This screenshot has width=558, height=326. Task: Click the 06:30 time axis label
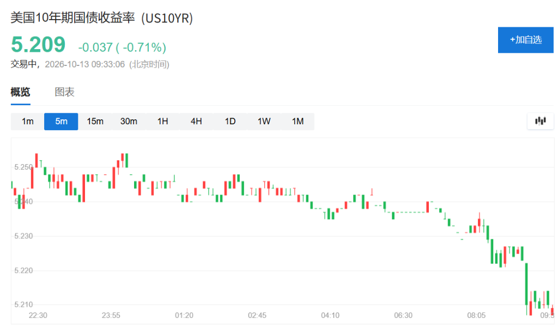pyautogui.click(x=403, y=315)
